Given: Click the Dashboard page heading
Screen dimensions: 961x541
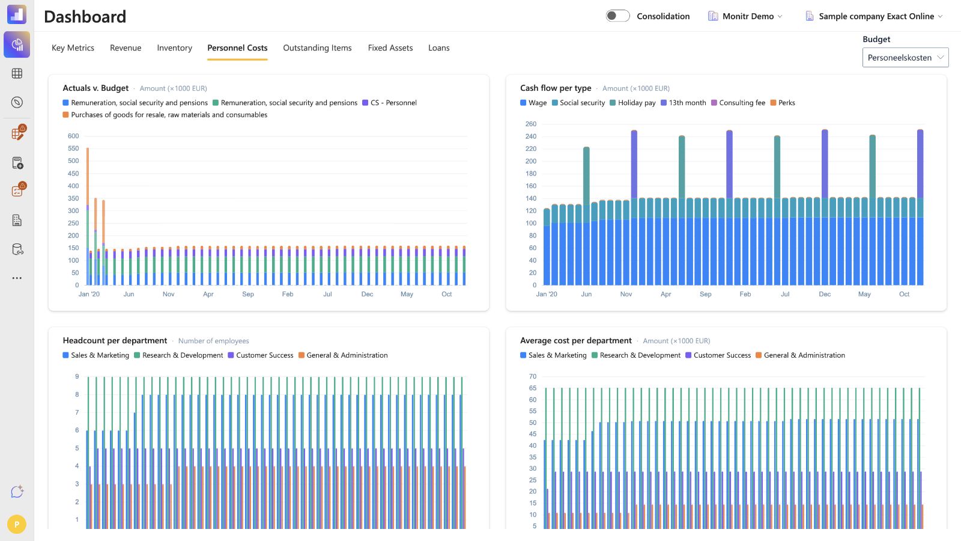Looking at the screenshot, I should (x=85, y=17).
